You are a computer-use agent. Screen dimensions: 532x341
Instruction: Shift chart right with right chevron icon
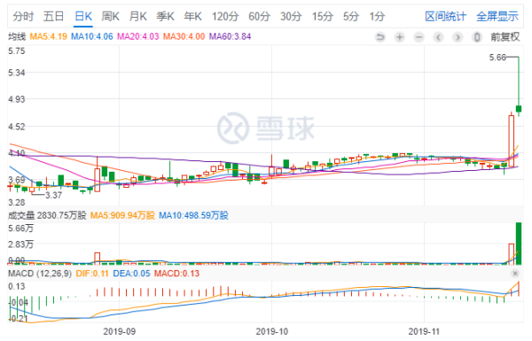click(x=458, y=36)
